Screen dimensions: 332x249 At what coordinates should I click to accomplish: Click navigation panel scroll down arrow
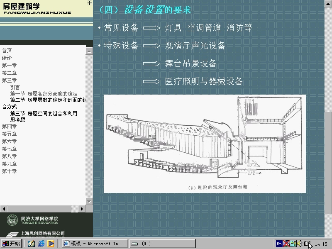click(x=89, y=201)
